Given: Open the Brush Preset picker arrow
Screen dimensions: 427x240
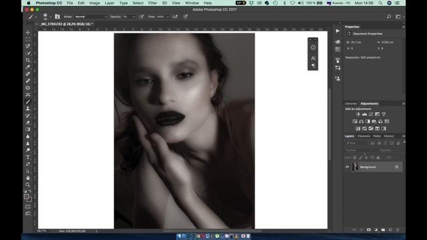Looking at the screenshot, I should point(51,17).
